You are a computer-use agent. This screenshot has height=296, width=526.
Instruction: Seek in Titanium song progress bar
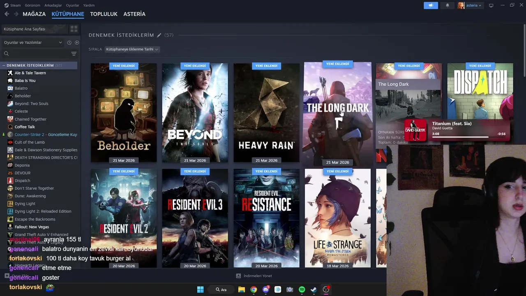click(x=468, y=137)
